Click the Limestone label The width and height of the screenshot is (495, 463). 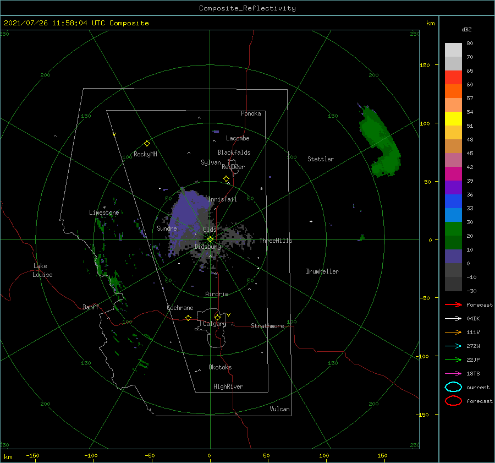click(x=104, y=213)
